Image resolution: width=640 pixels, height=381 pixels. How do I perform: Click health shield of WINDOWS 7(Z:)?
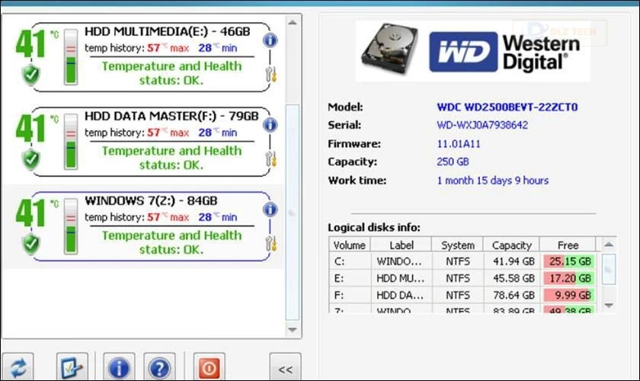pos(31,243)
